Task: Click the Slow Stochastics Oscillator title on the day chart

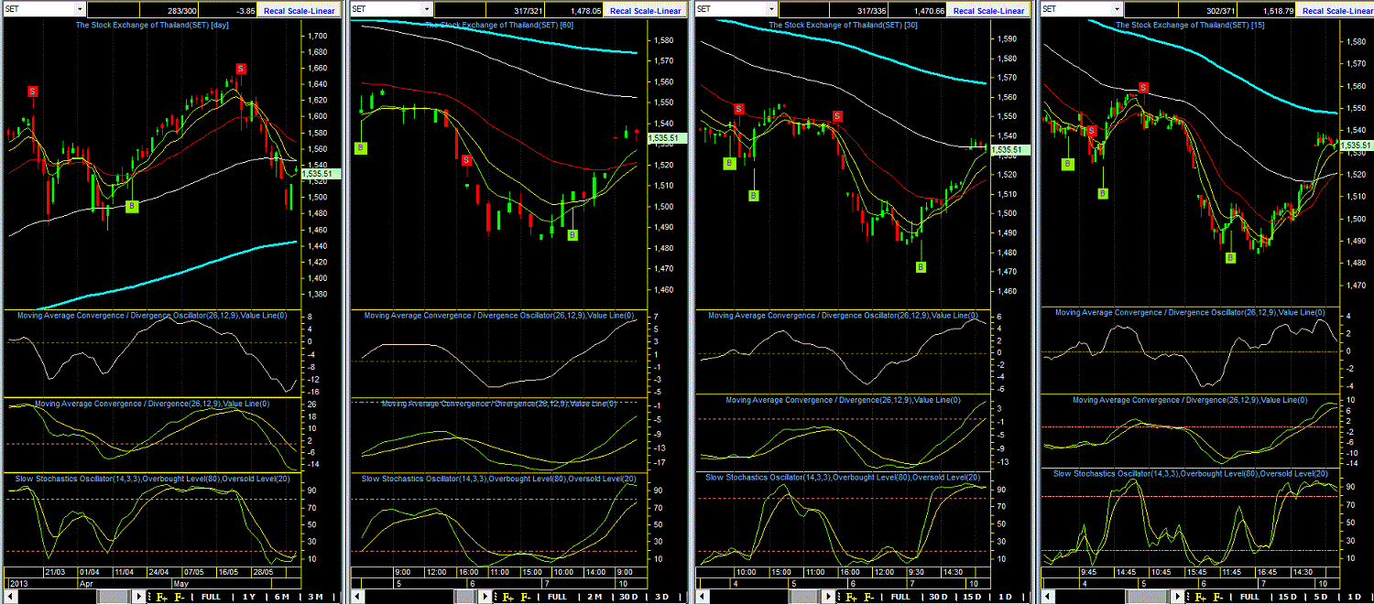Action: 151,478
